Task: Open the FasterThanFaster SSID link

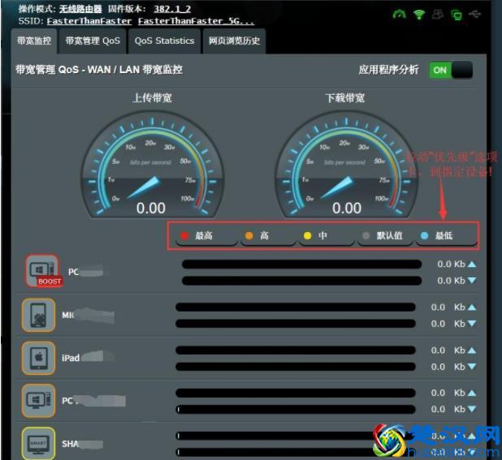Action: click(89, 21)
